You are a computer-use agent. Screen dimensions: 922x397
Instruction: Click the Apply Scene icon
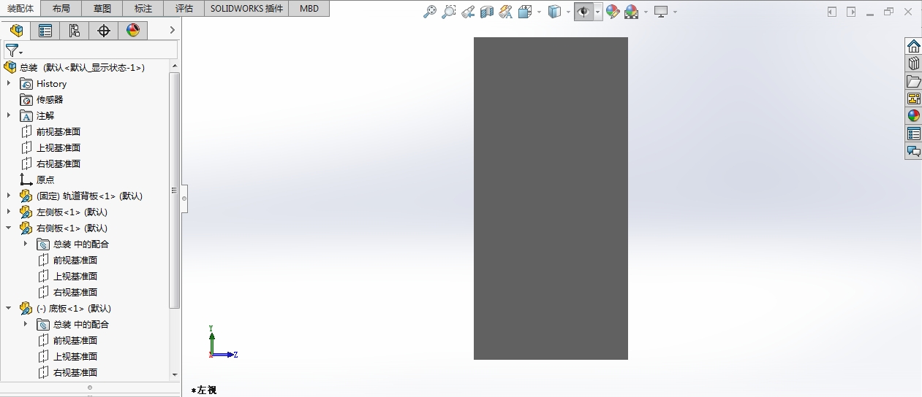tap(632, 12)
